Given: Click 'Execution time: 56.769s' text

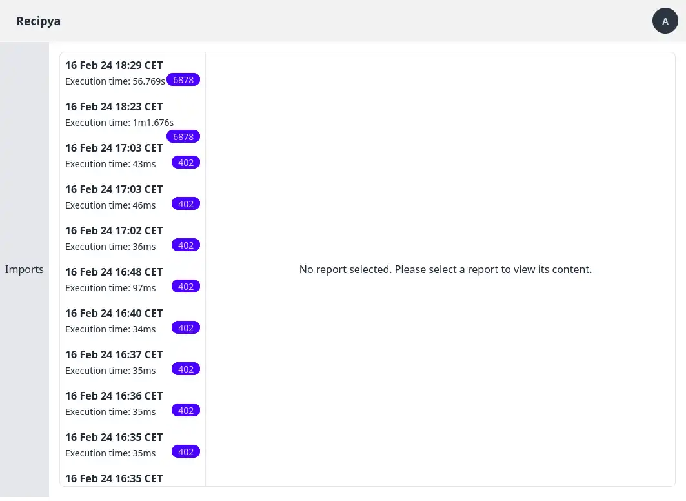Looking at the screenshot, I should pos(115,81).
